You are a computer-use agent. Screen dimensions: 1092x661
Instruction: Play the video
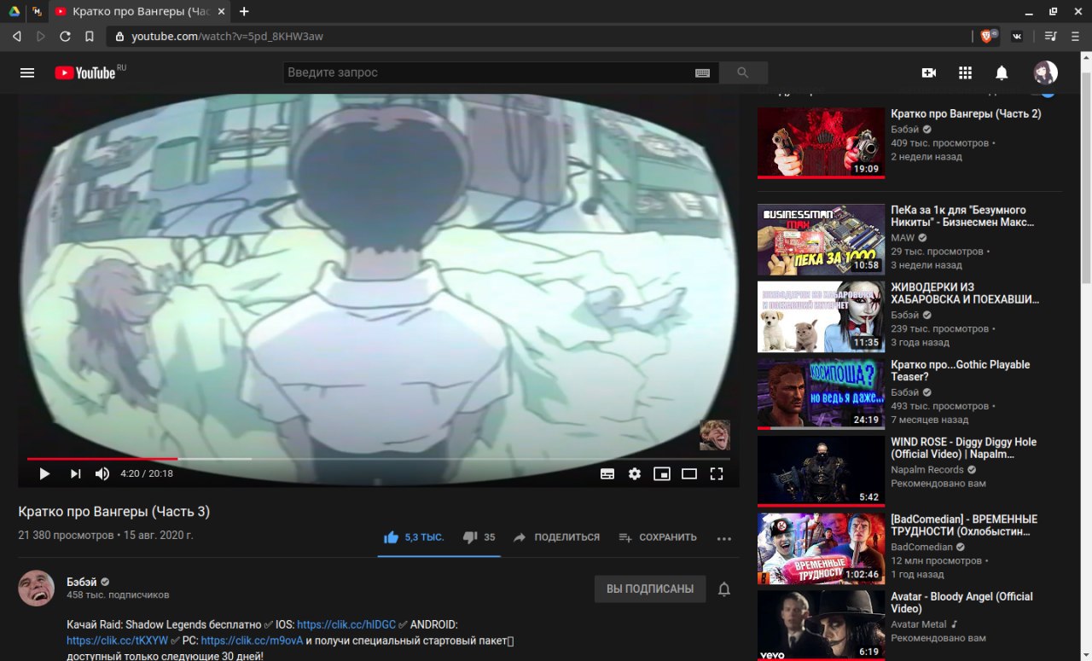[44, 473]
